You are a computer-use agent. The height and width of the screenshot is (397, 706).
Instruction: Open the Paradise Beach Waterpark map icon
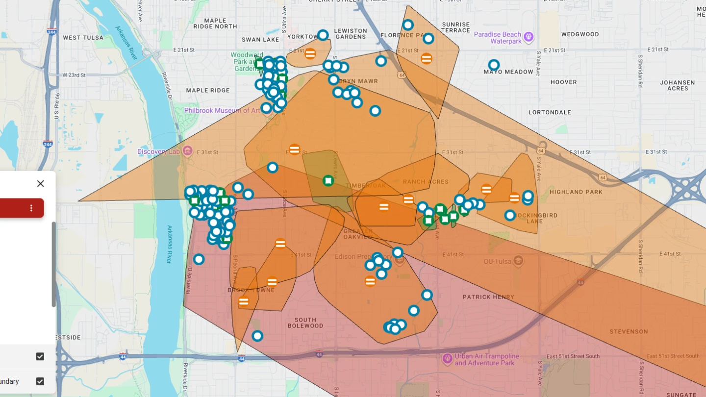[528, 37]
